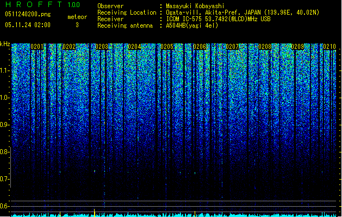This screenshot has width=342, height=217.
Task: Click the 0204 time marker
Action: click(134, 47)
